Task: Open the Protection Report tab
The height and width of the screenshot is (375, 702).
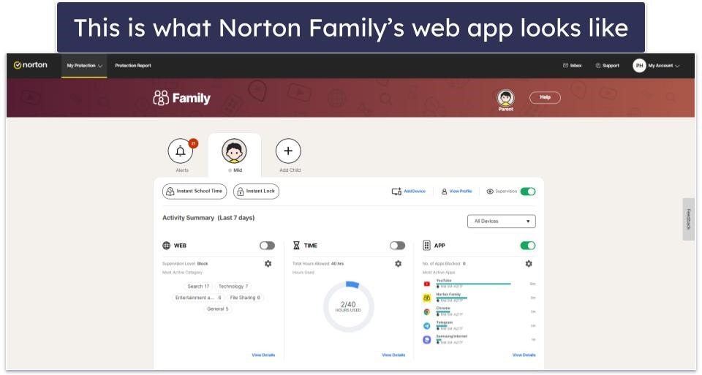Action: pos(133,66)
